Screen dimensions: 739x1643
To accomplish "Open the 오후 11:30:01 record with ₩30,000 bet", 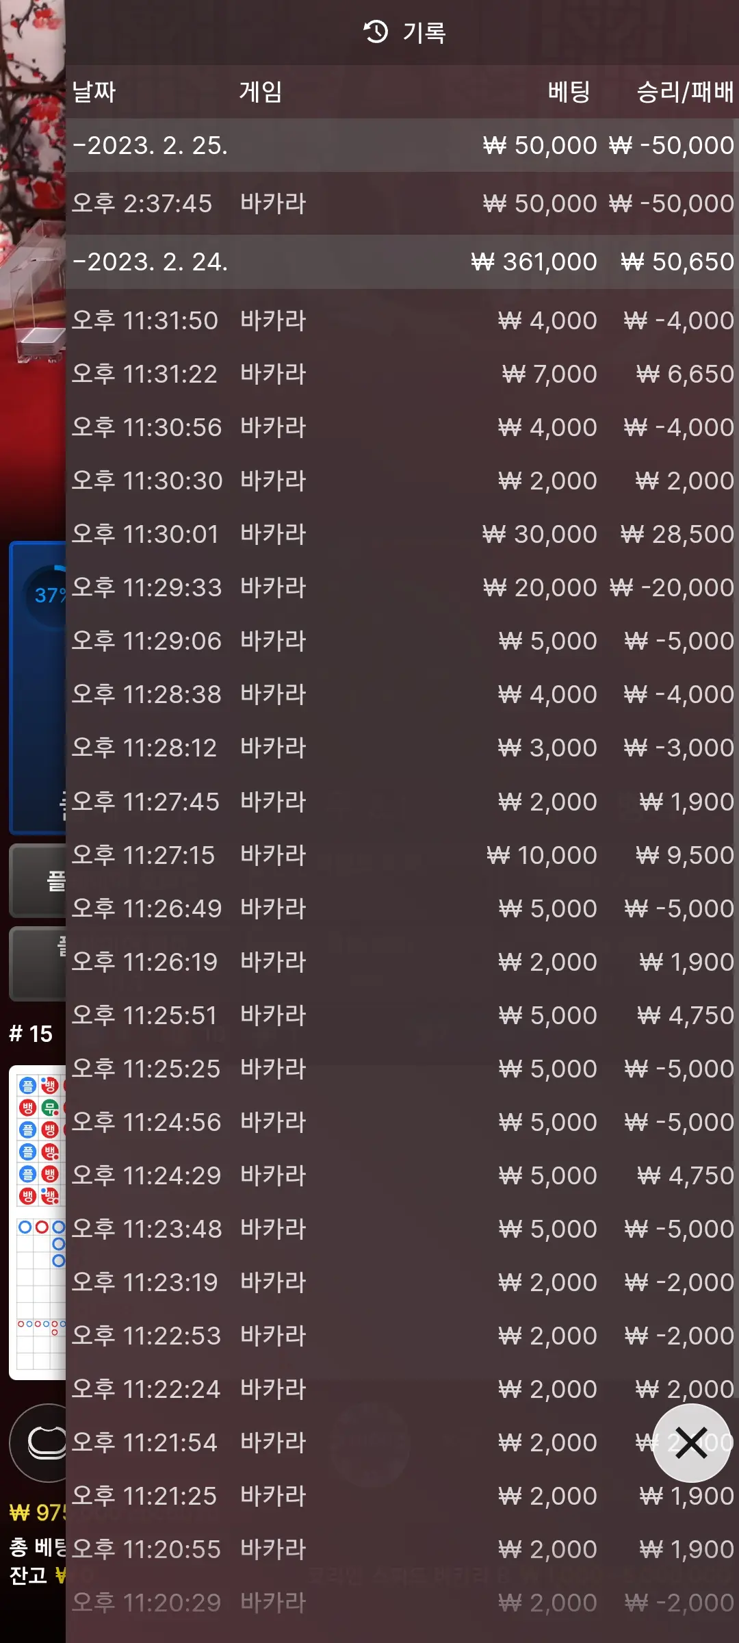I will pyautogui.click(x=402, y=534).
